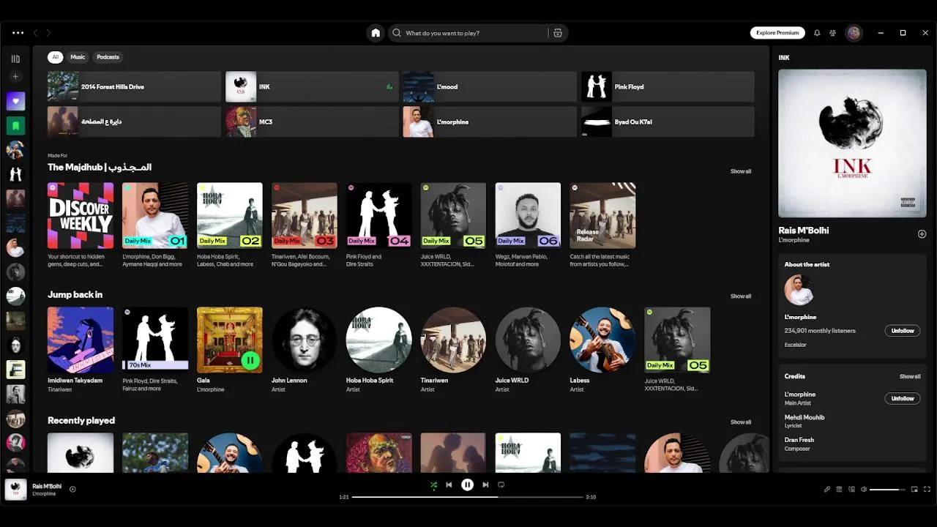
Task: Open the lyrics microphone icon
Action: click(827, 489)
